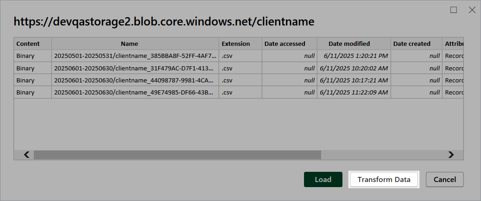The width and height of the screenshot is (481, 201).
Task: Select the Content column header
Action: [x=32, y=44]
